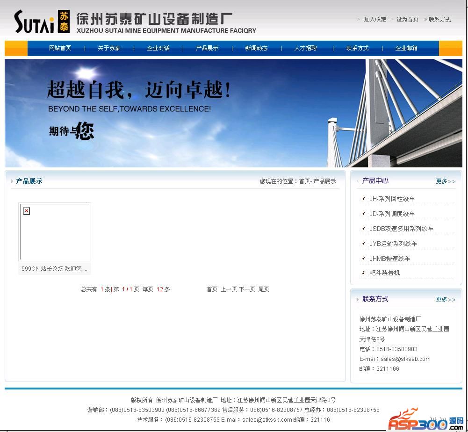The width and height of the screenshot is (468, 432).
Task: Click the 联系方式 sidebar panel heading
Action: 375,299
